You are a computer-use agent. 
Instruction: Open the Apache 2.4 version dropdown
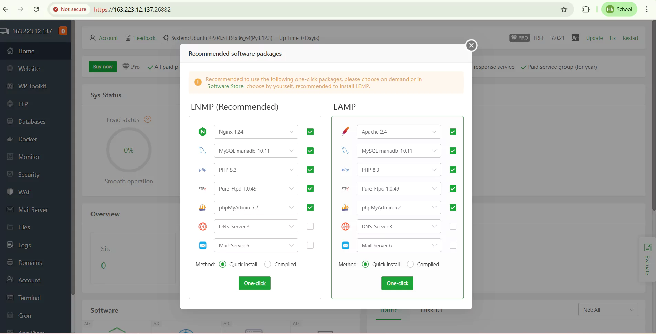tap(399, 132)
